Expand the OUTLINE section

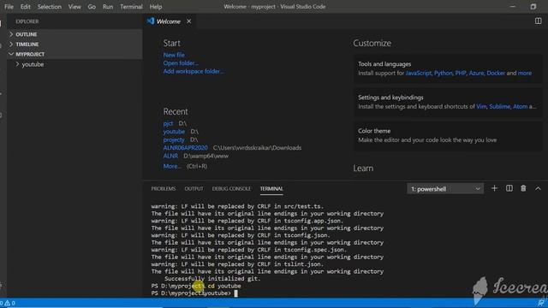74,34
